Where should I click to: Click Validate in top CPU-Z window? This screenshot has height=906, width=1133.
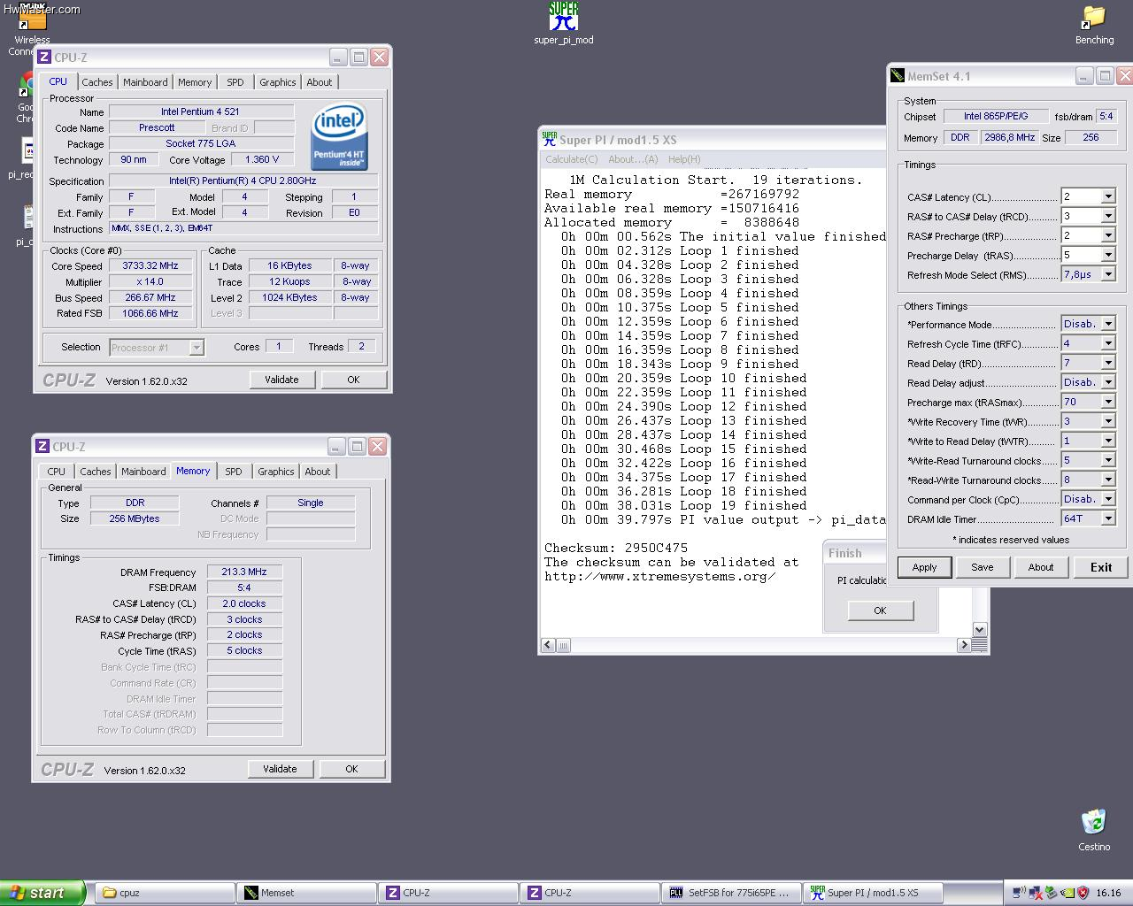point(281,380)
